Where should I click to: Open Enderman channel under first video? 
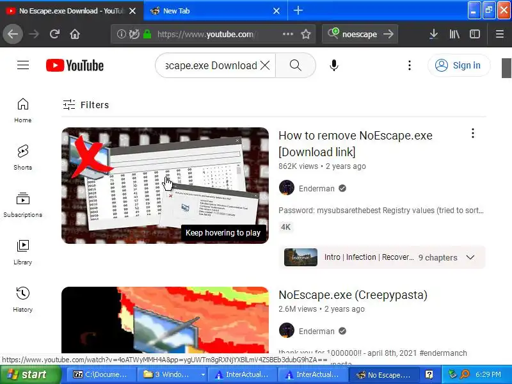click(316, 188)
